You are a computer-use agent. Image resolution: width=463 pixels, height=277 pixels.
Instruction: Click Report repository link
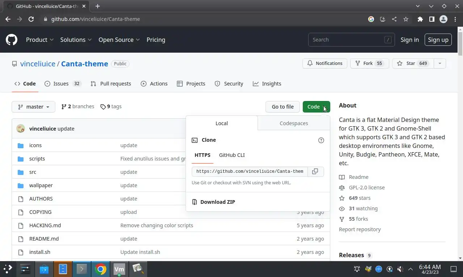[x=360, y=229]
